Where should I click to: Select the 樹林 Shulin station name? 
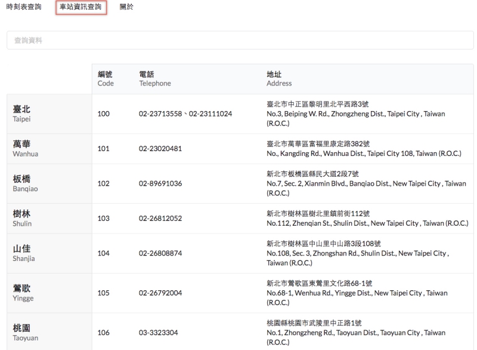(x=22, y=219)
